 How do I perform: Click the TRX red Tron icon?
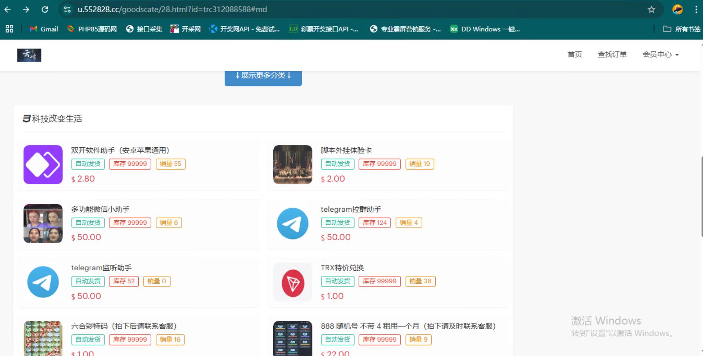click(293, 283)
